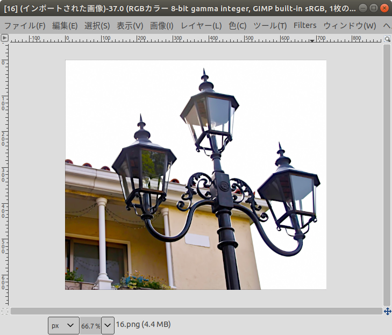Click the street lamp image on canvas

[x=196, y=175]
